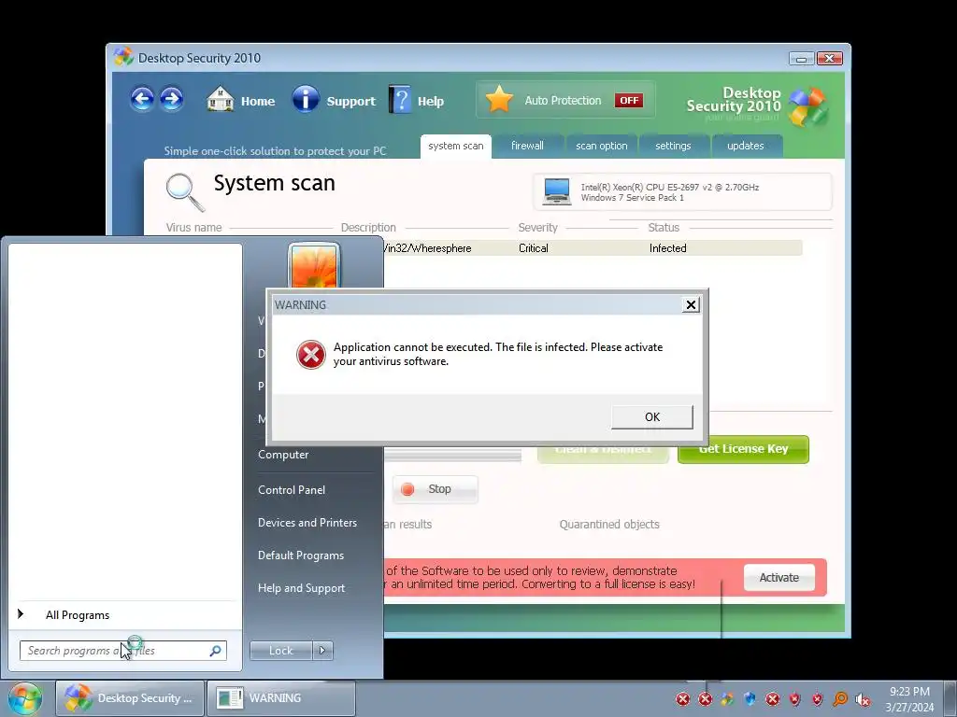Click the taskbar clock showing 9:23 PM
The width and height of the screenshot is (957, 717).
(x=909, y=699)
